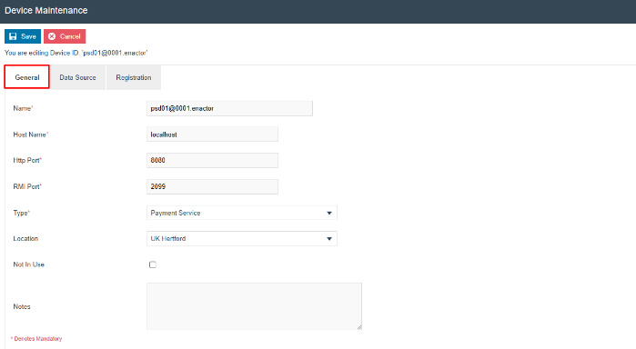Click the Device Maintenance page title
Screen dimensions: 636x349
pos(46,11)
